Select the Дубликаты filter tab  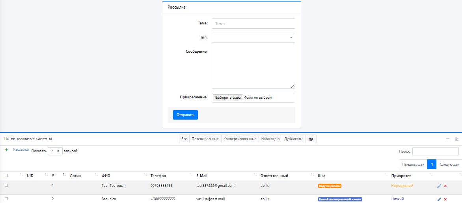point(293,139)
